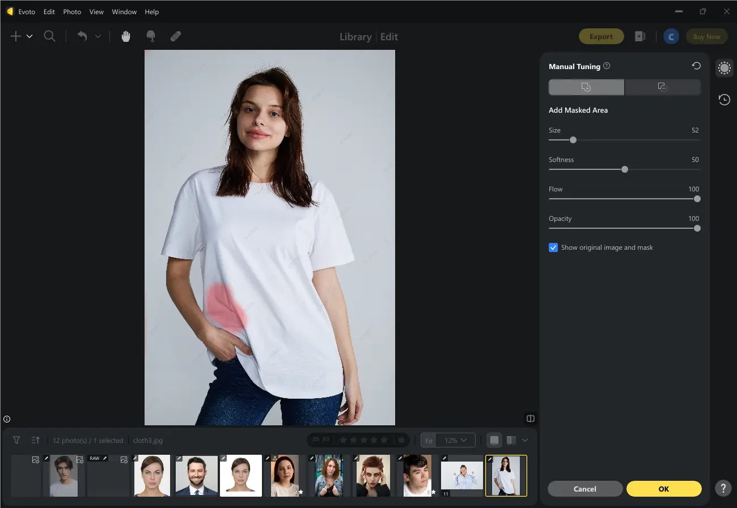Click the Size value 52

(x=695, y=130)
